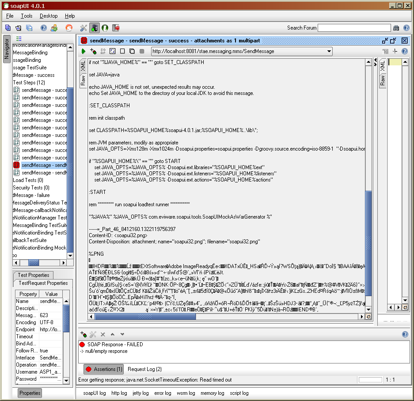
Task: Switch to the Request Log (2) tab
Action: pyautogui.click(x=144, y=369)
